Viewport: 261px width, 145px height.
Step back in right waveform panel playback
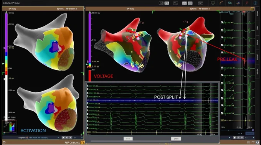[238, 137]
